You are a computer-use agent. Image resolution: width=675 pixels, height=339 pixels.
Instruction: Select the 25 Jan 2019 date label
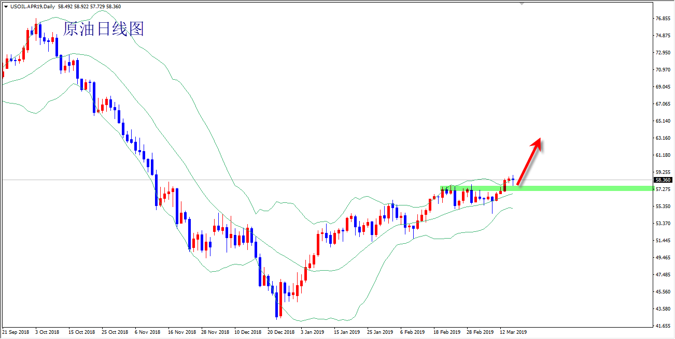[x=381, y=332]
